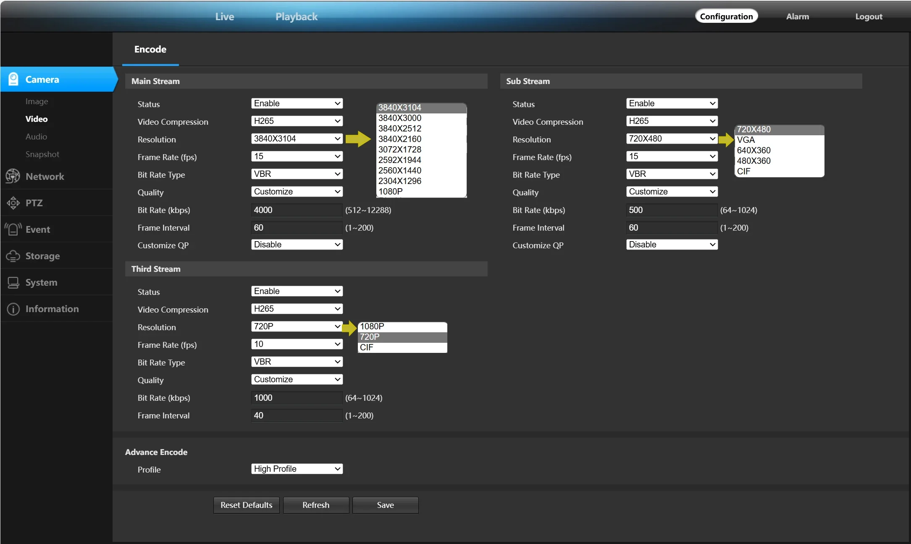The width and height of the screenshot is (911, 544).
Task: Open the Alarm tab
Action: [797, 17]
